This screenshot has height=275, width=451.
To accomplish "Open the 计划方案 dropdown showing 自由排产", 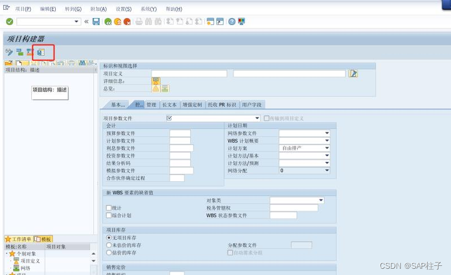I will click(327, 148).
